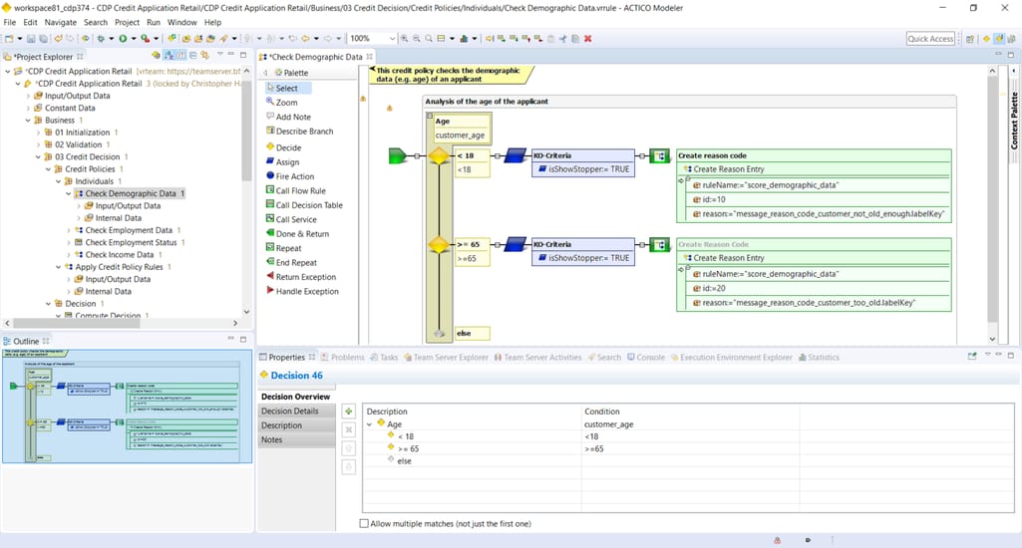
Task: Switch to the Problems tab
Action: [343, 357]
